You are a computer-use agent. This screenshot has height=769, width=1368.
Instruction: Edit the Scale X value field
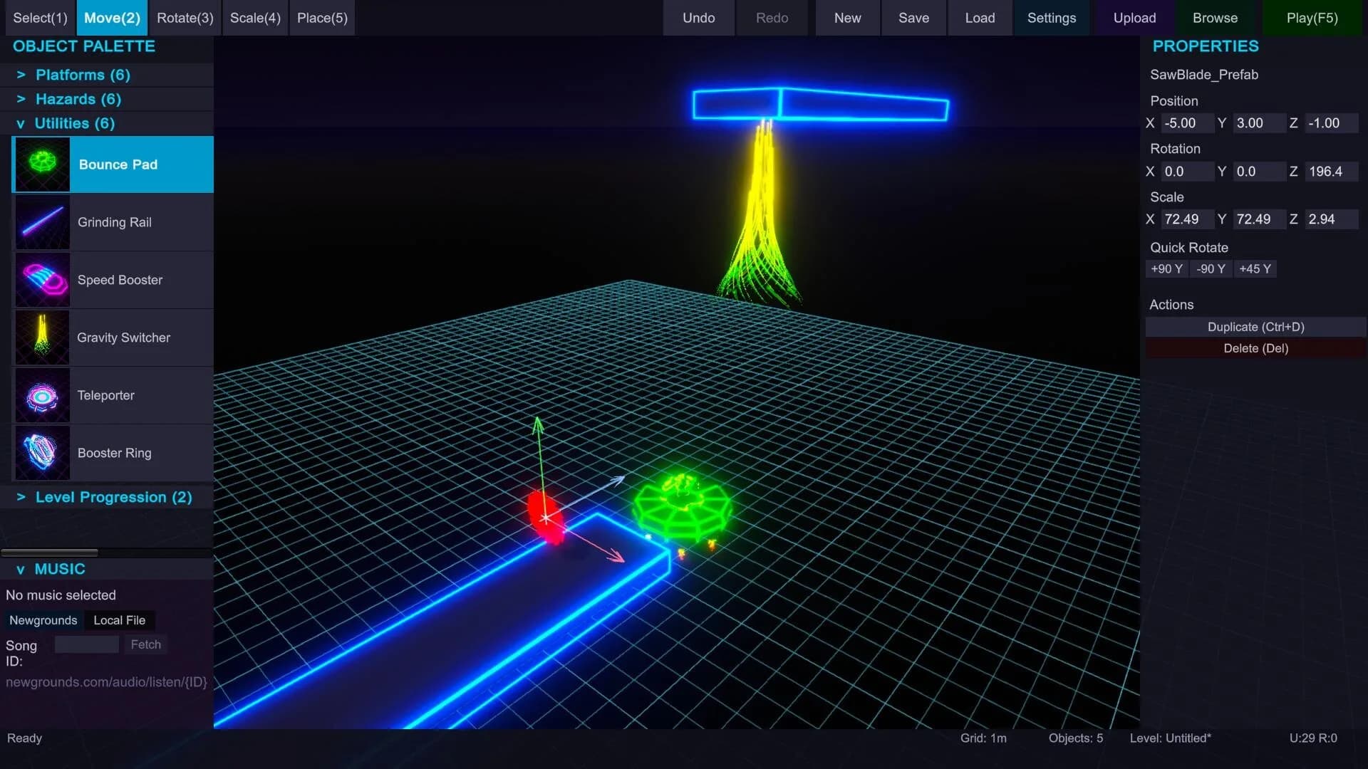[1187, 219]
